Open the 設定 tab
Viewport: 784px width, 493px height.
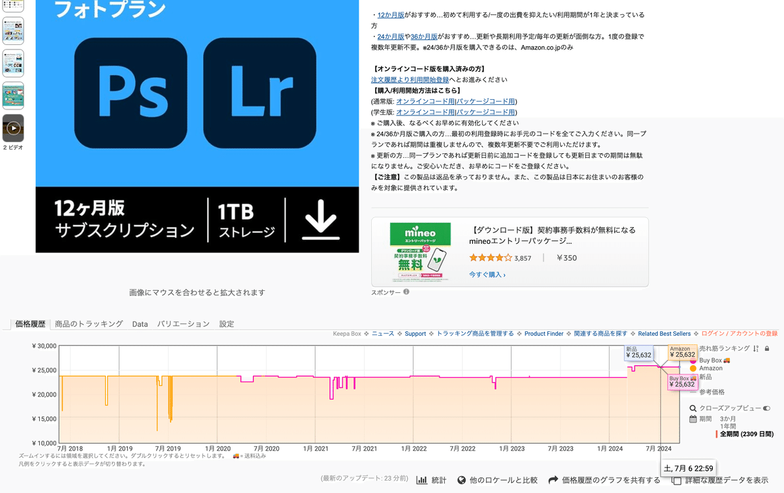[x=227, y=323]
